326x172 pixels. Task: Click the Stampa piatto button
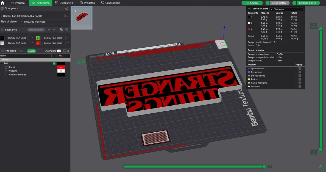[x=308, y=3]
